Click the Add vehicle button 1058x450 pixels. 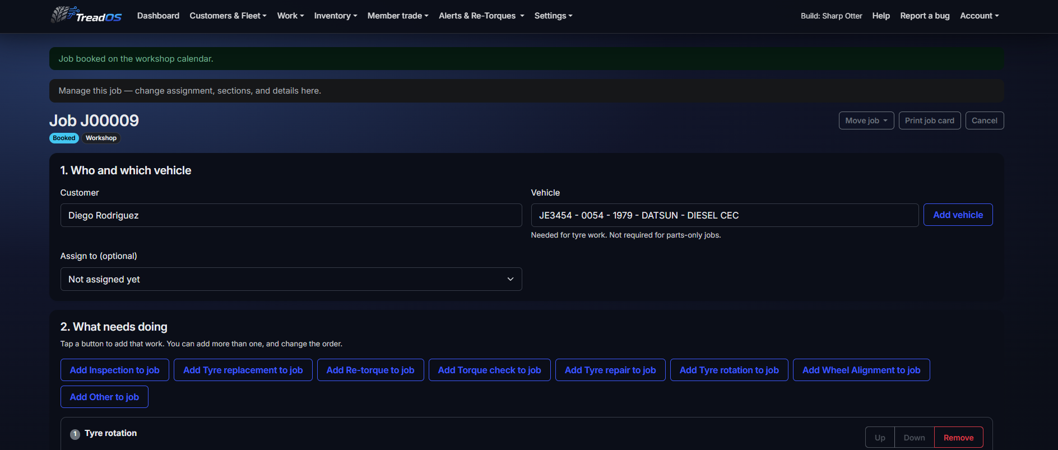(x=958, y=215)
